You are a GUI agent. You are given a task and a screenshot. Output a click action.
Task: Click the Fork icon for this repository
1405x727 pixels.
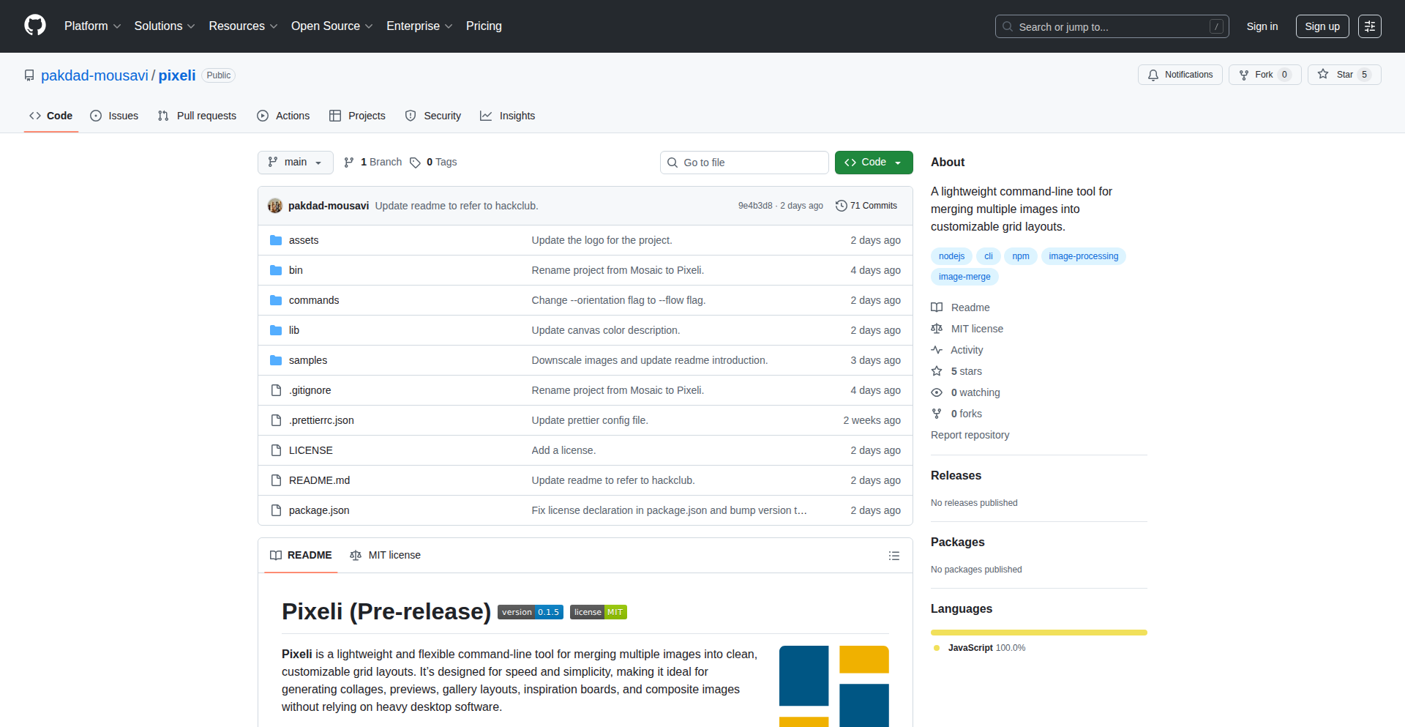coord(1244,75)
